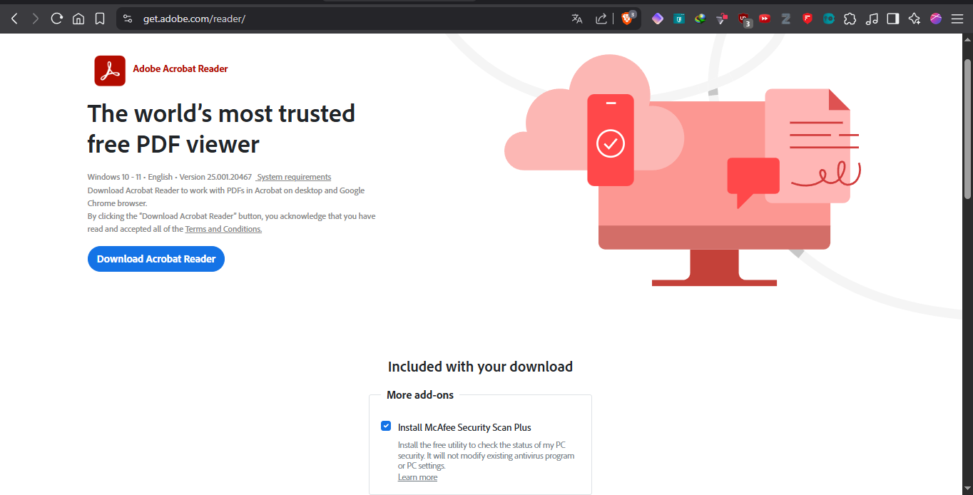The image size is (973, 495).
Task: Click the 'More add-ons' section label
Action: pyautogui.click(x=420, y=394)
